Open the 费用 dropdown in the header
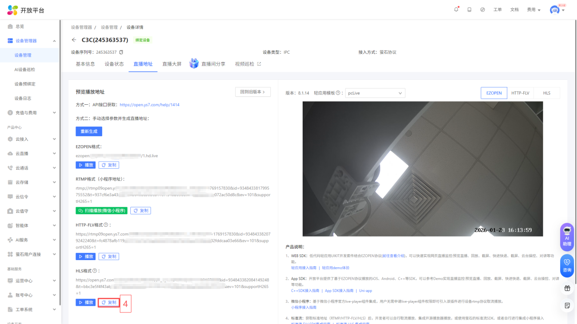This screenshot has width=577, height=324. 534,10
